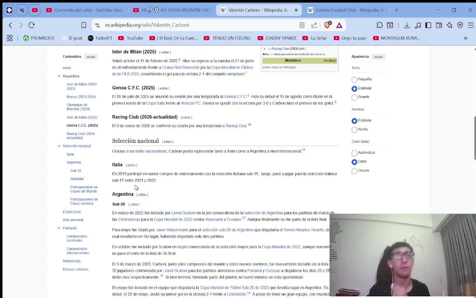
Task: Select Automático color option
Action: point(354,153)
